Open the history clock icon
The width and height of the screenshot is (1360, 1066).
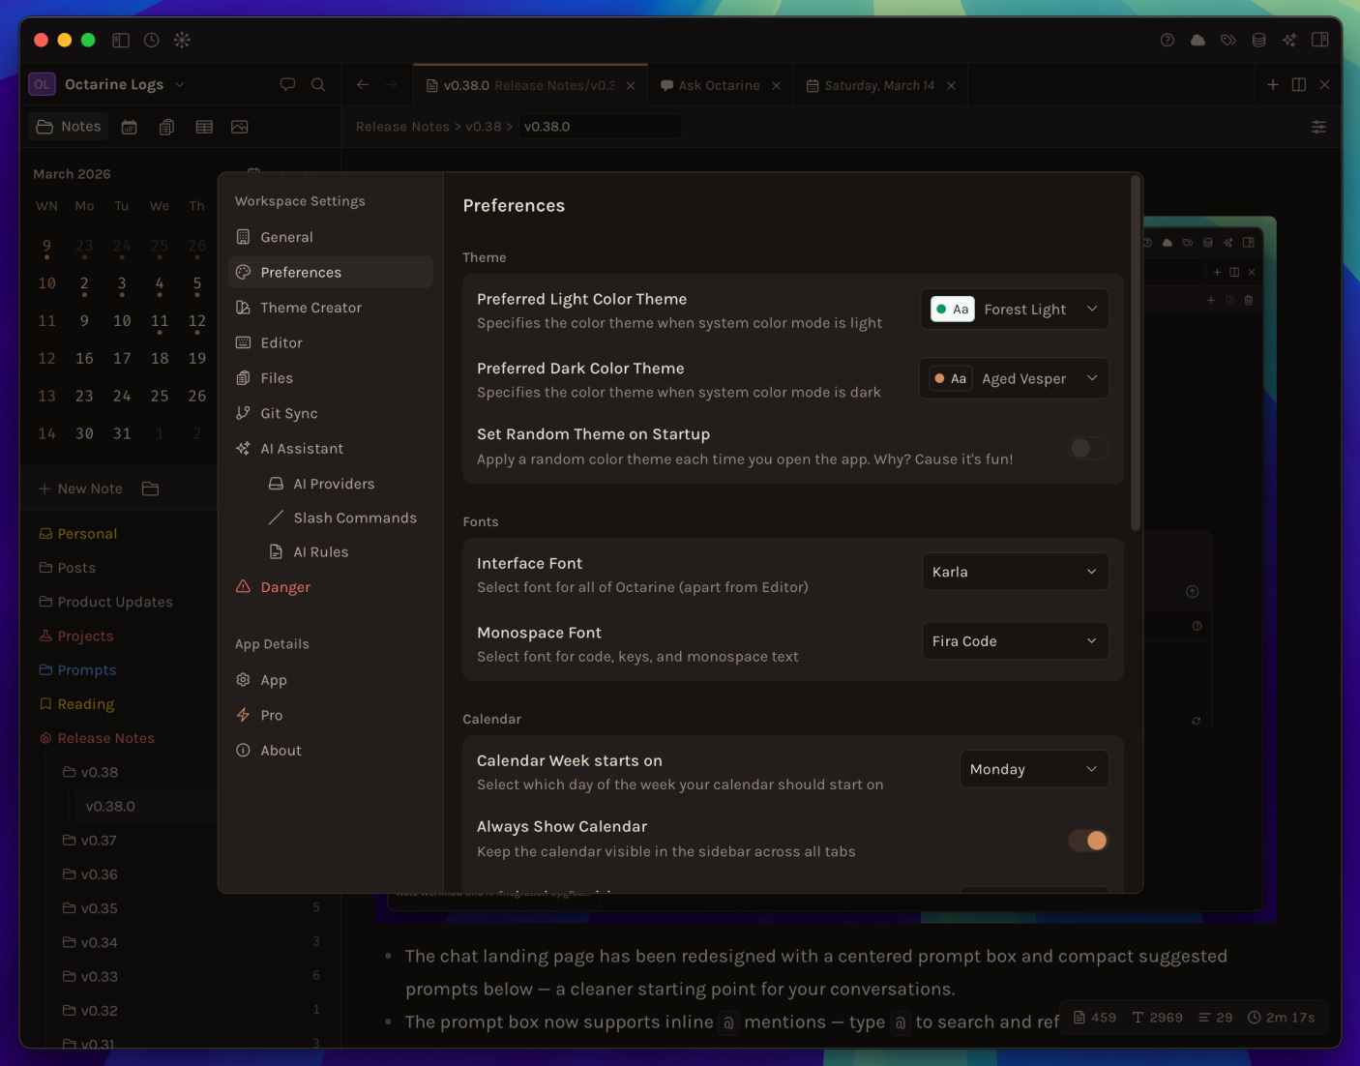(151, 40)
